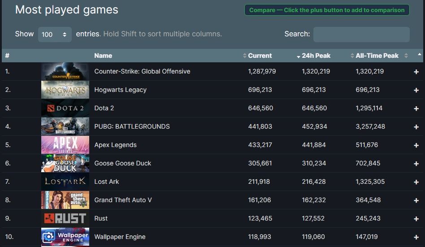This screenshot has height=247, width=425.
Task: Click the Most played games heading
Action: [67, 10]
